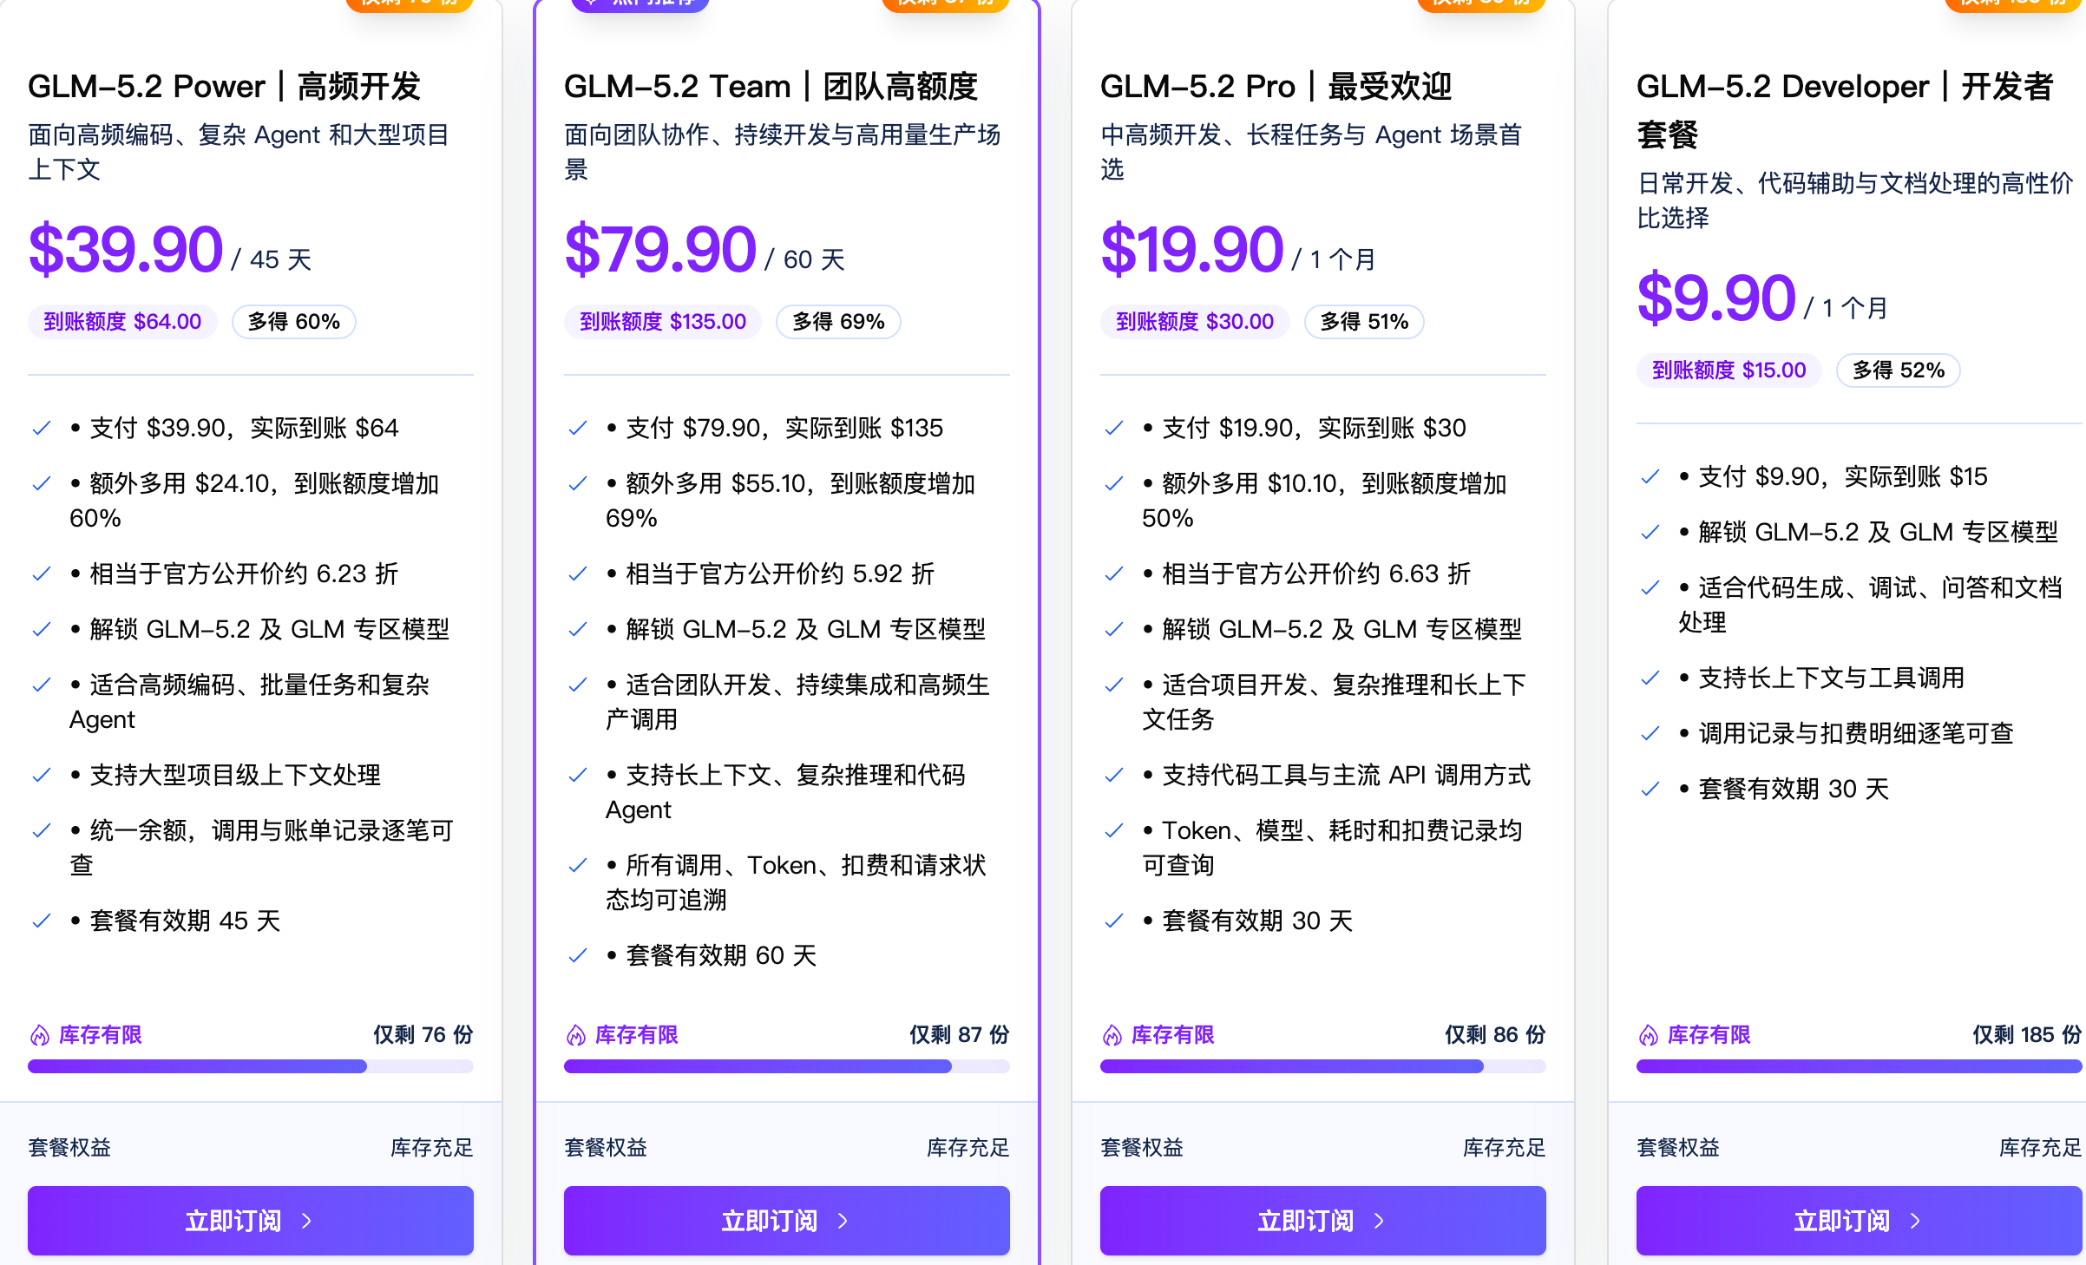
Task: Click the flame icon in Power plan stock row
Action: click(x=40, y=1035)
